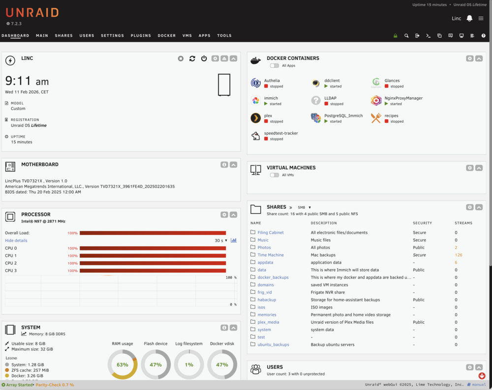The image size is (492, 390).
Task: Open the Settings tab
Action: pos(112,36)
